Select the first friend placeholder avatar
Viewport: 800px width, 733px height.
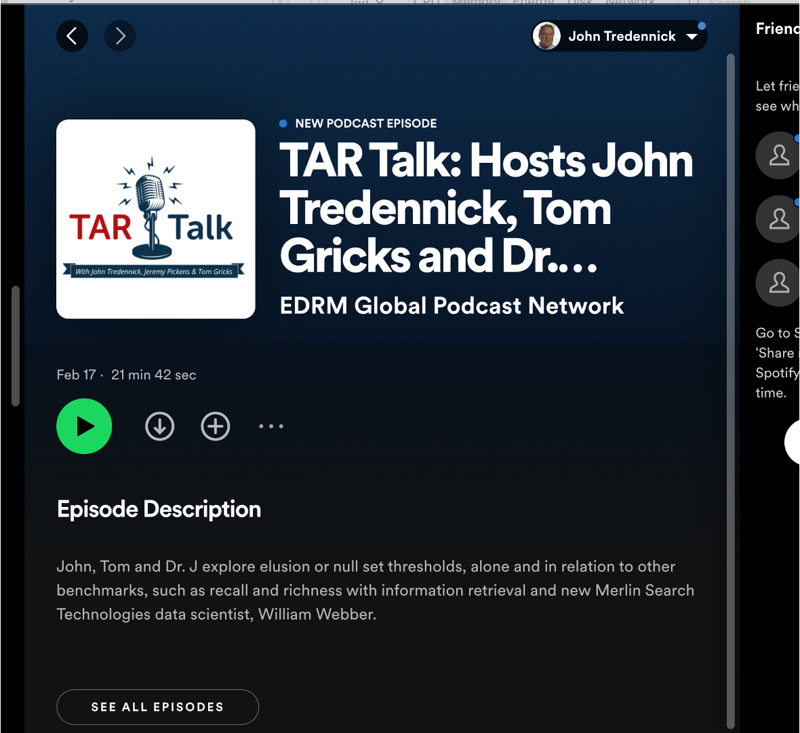point(778,155)
